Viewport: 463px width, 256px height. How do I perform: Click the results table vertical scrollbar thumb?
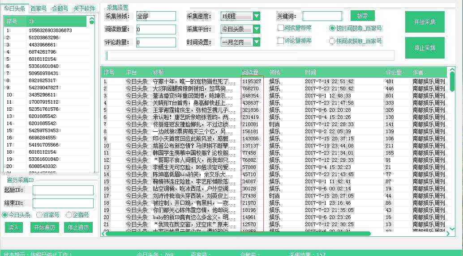[452, 82]
